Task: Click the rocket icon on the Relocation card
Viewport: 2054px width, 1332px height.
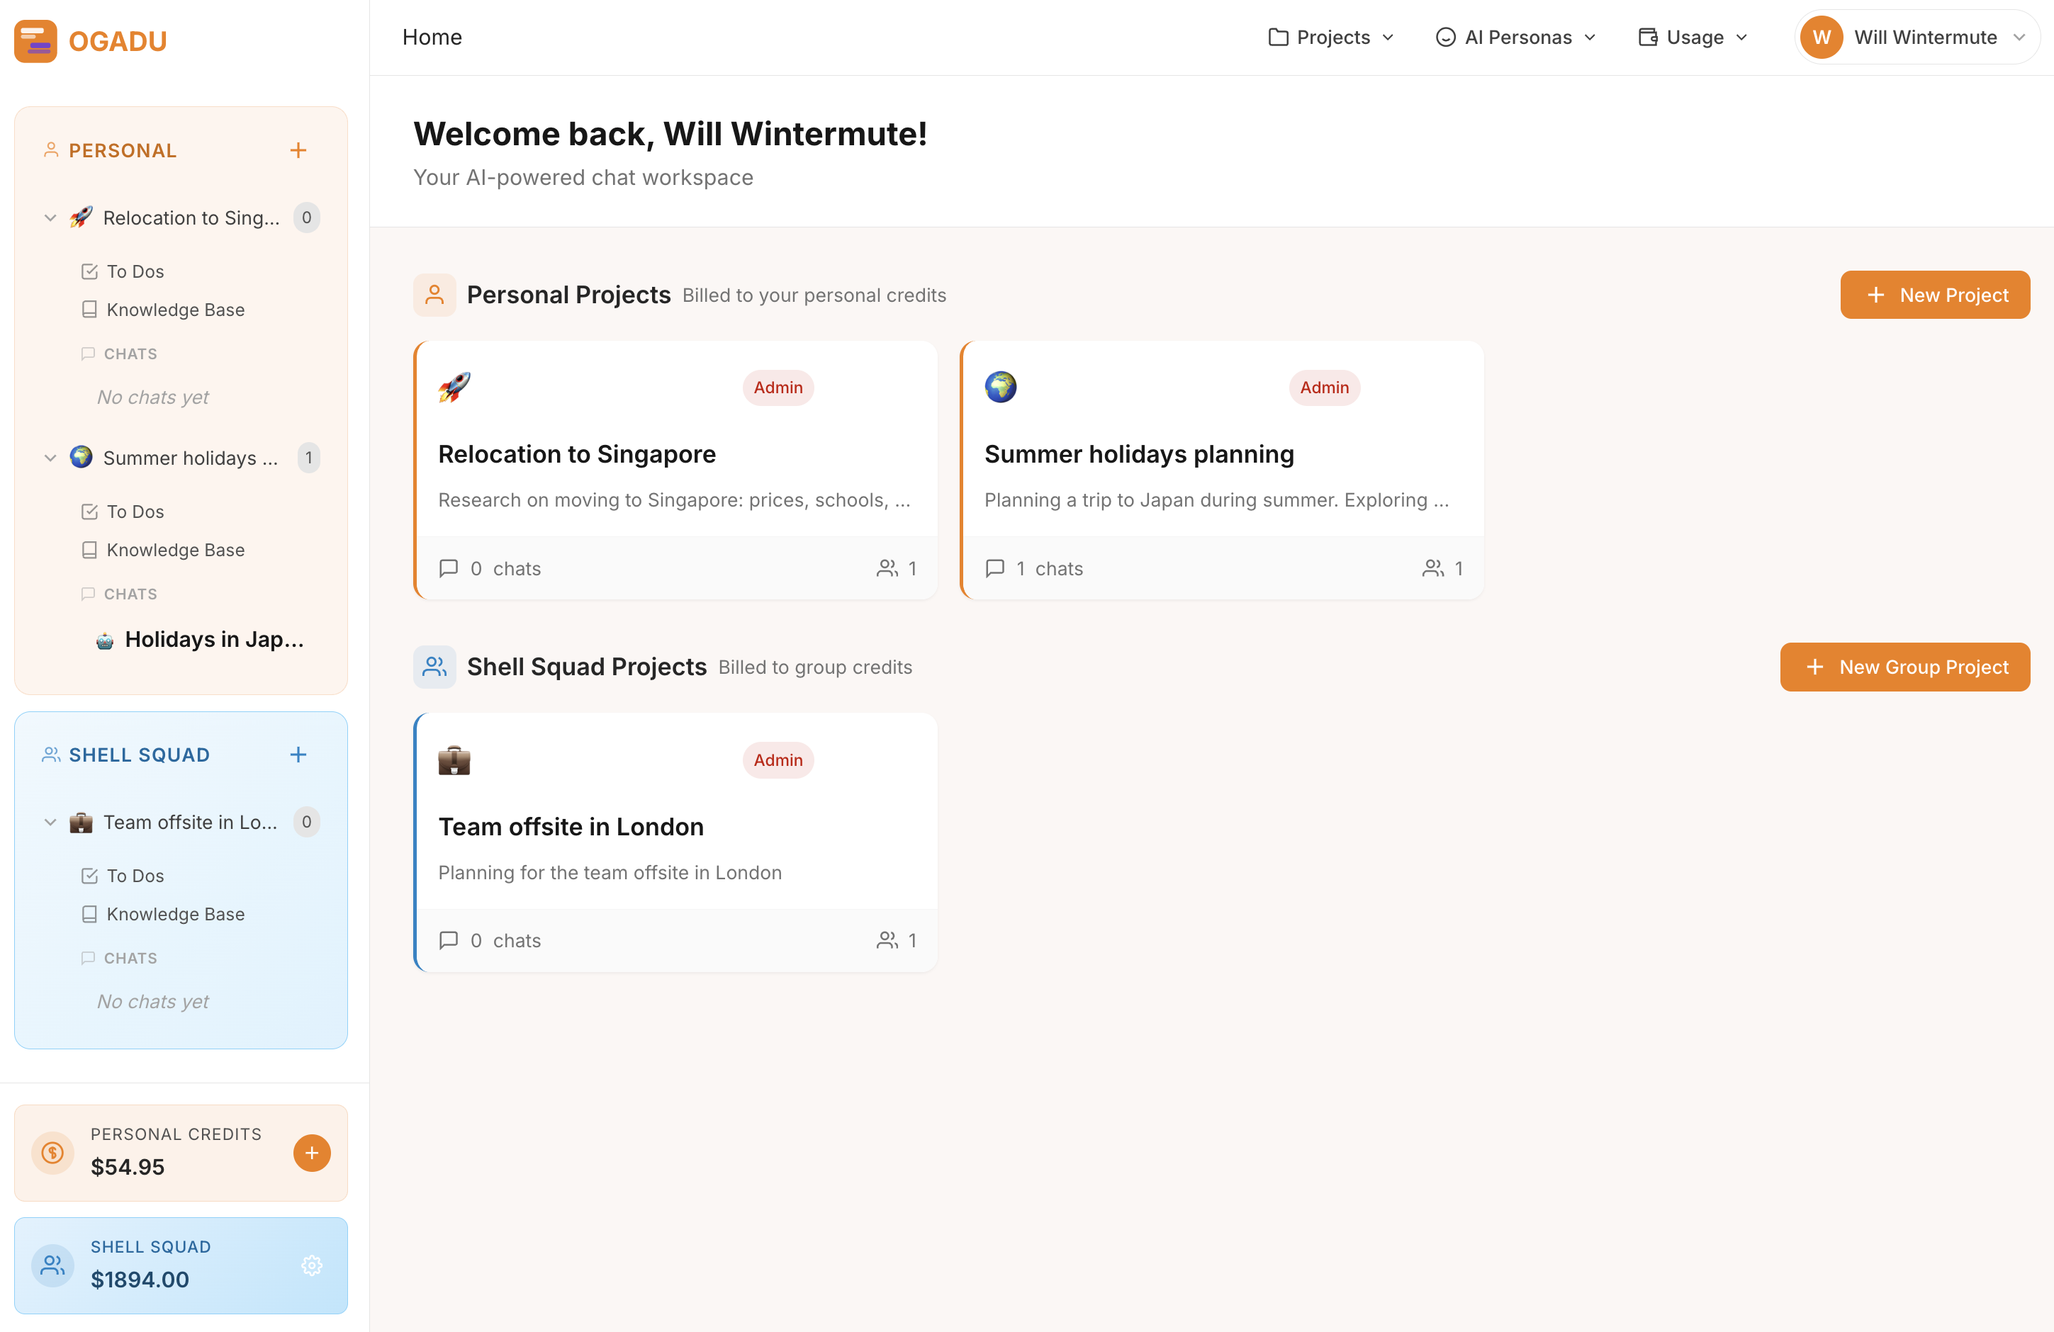Action: point(454,388)
